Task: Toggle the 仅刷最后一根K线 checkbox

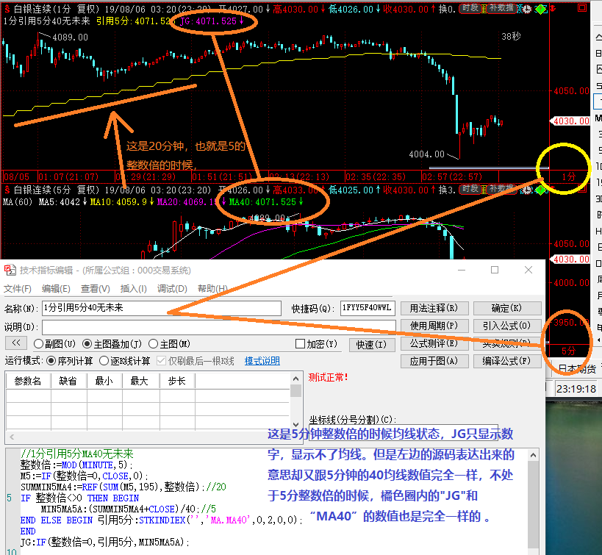Action: (x=161, y=361)
